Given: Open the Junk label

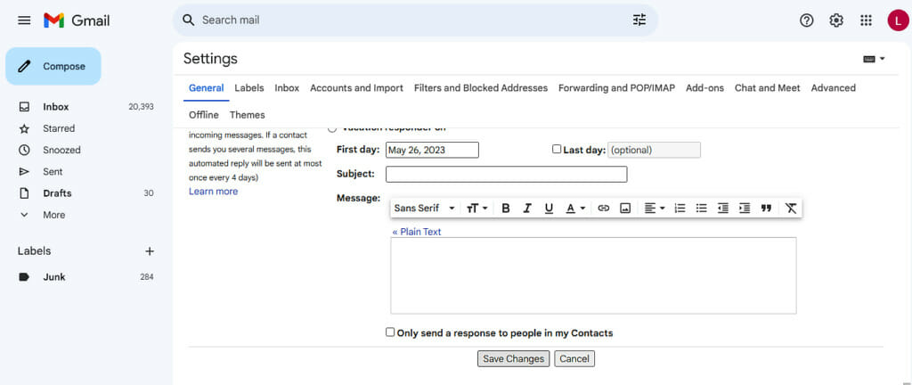Looking at the screenshot, I should click(x=53, y=277).
